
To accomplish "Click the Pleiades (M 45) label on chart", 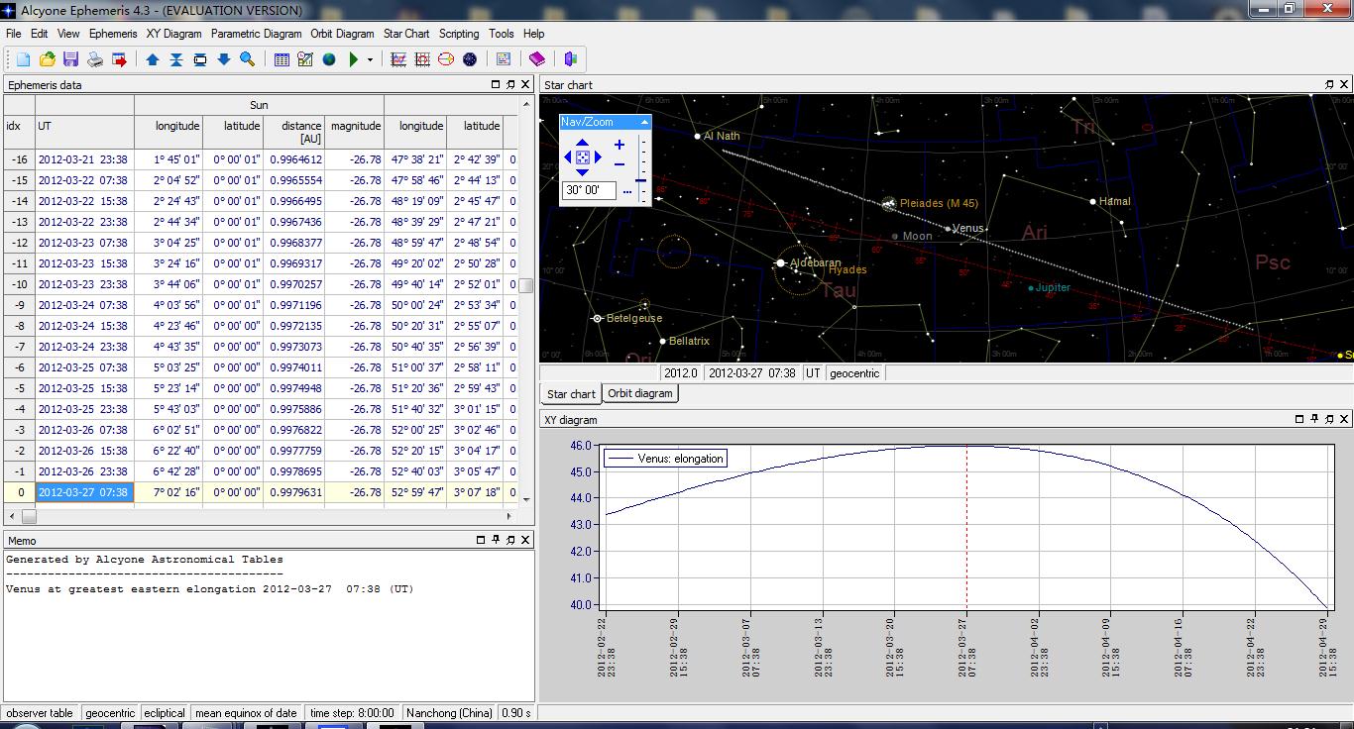I will click(939, 204).
